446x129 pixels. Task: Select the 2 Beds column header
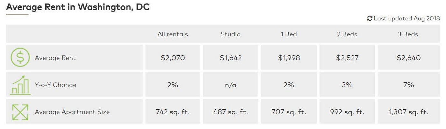coord(347,34)
